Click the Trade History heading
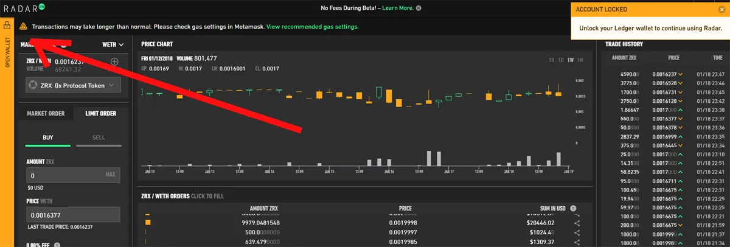This screenshot has height=247, width=730. tap(624, 44)
